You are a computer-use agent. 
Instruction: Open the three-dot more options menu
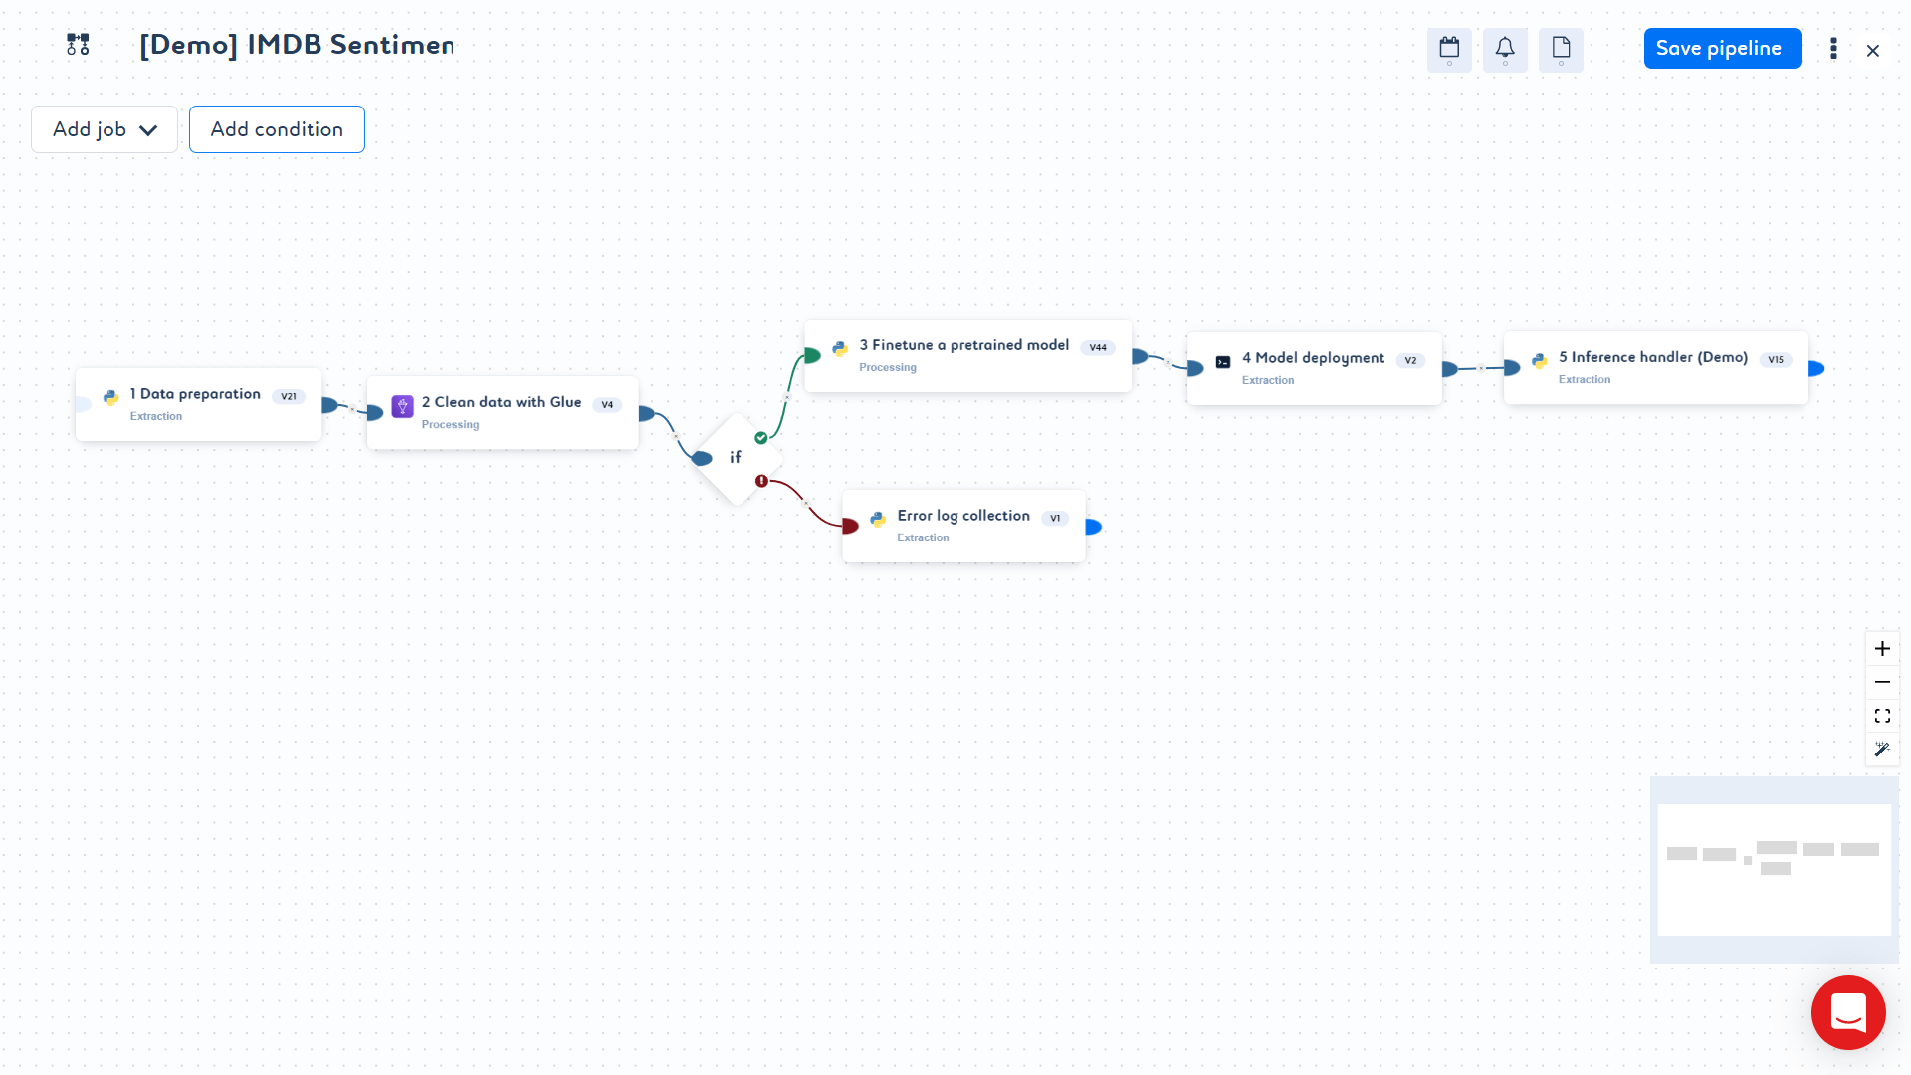1833,49
